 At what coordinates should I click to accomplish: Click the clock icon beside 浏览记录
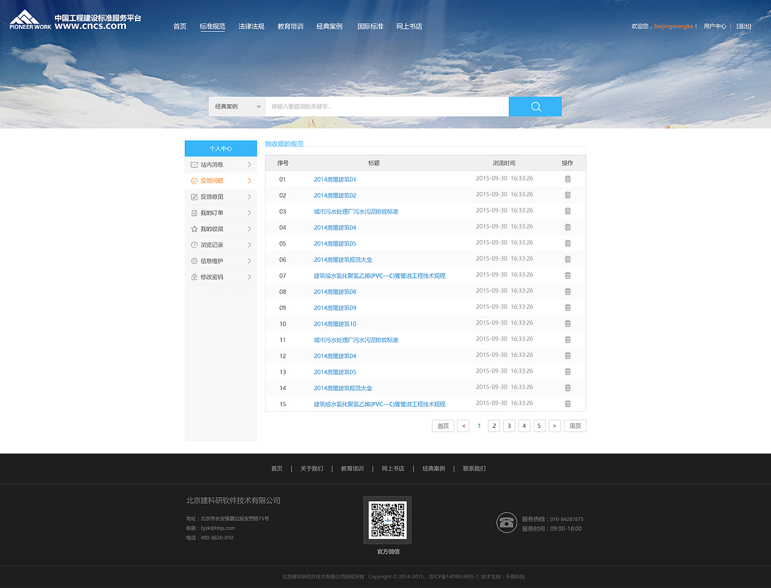tap(195, 244)
